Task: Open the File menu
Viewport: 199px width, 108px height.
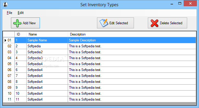Action: click(x=9, y=13)
